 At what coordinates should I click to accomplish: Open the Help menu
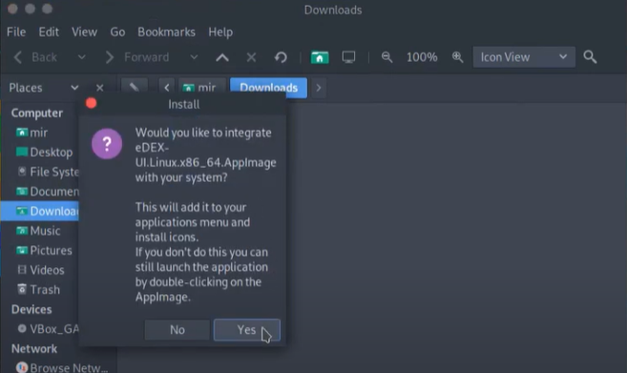(x=220, y=32)
